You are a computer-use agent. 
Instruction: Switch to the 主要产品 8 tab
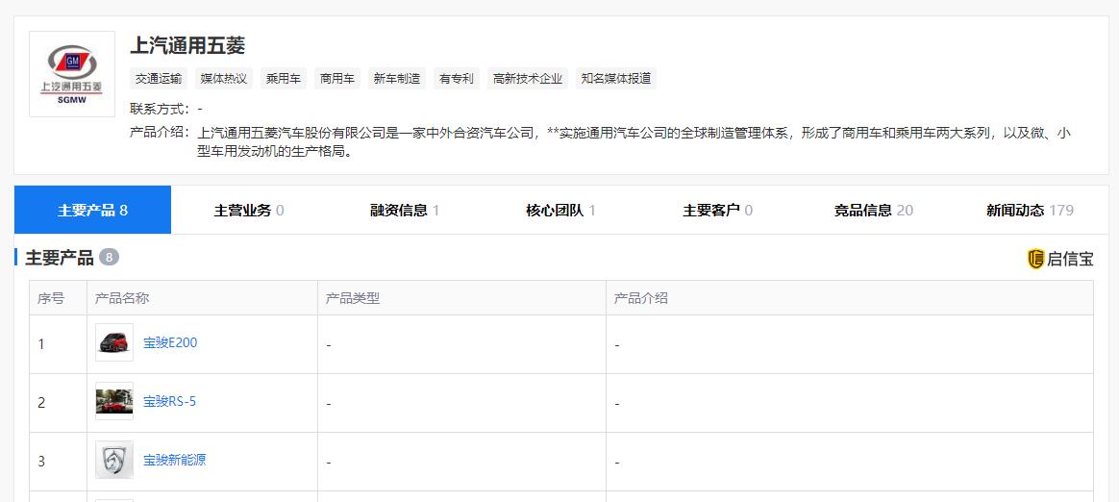93,210
